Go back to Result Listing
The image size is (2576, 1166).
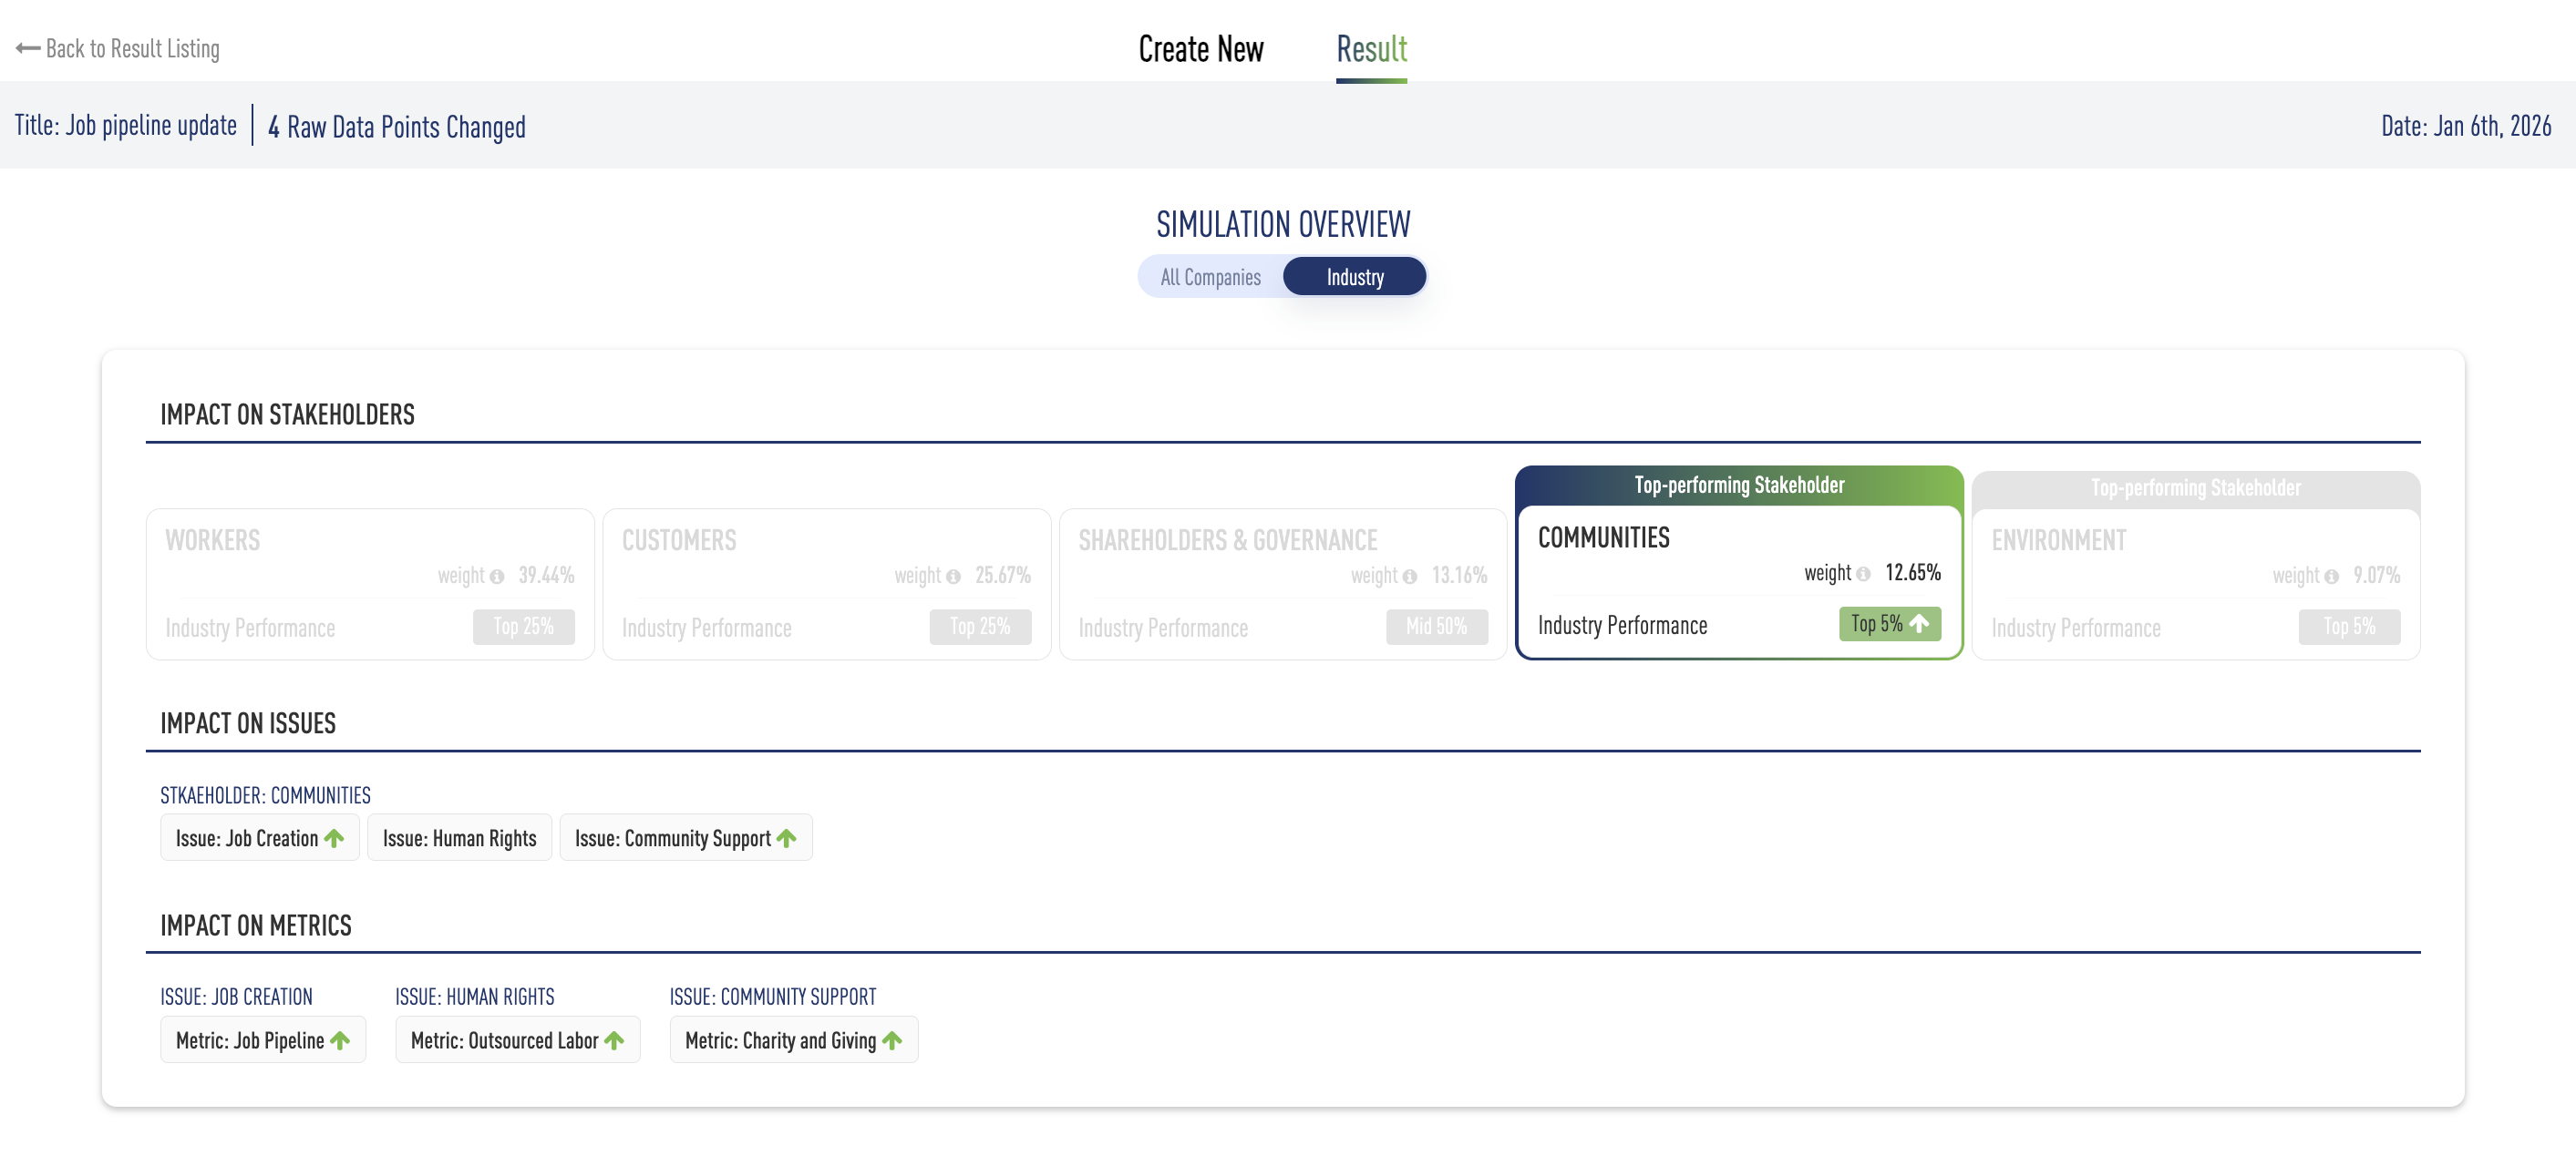[132, 48]
